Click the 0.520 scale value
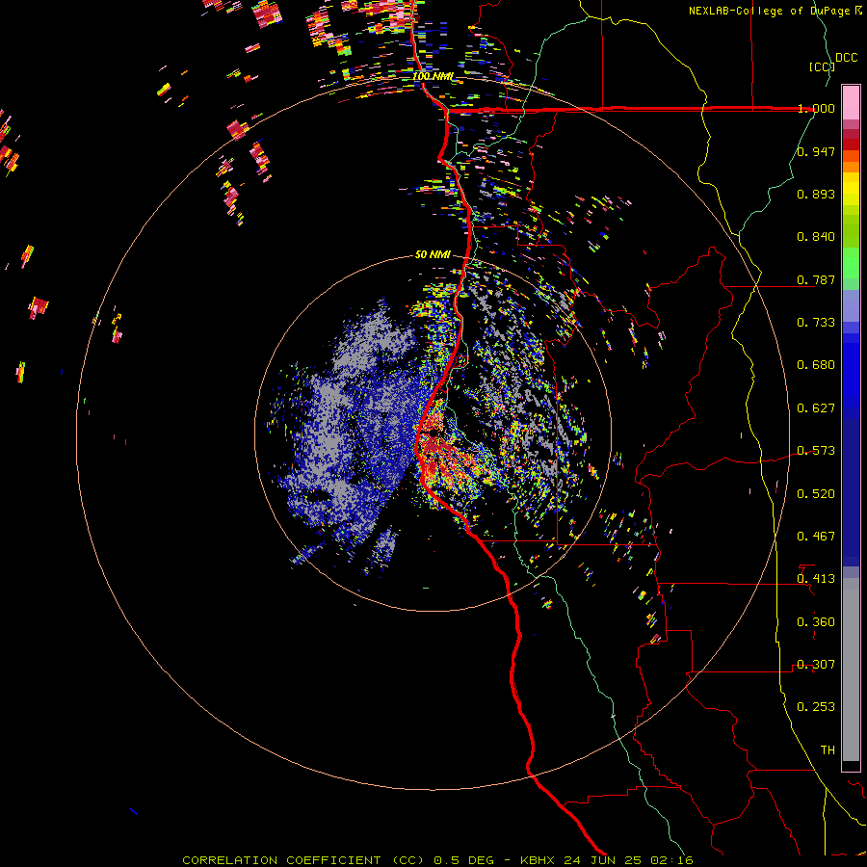The width and height of the screenshot is (867, 867). [x=816, y=494]
